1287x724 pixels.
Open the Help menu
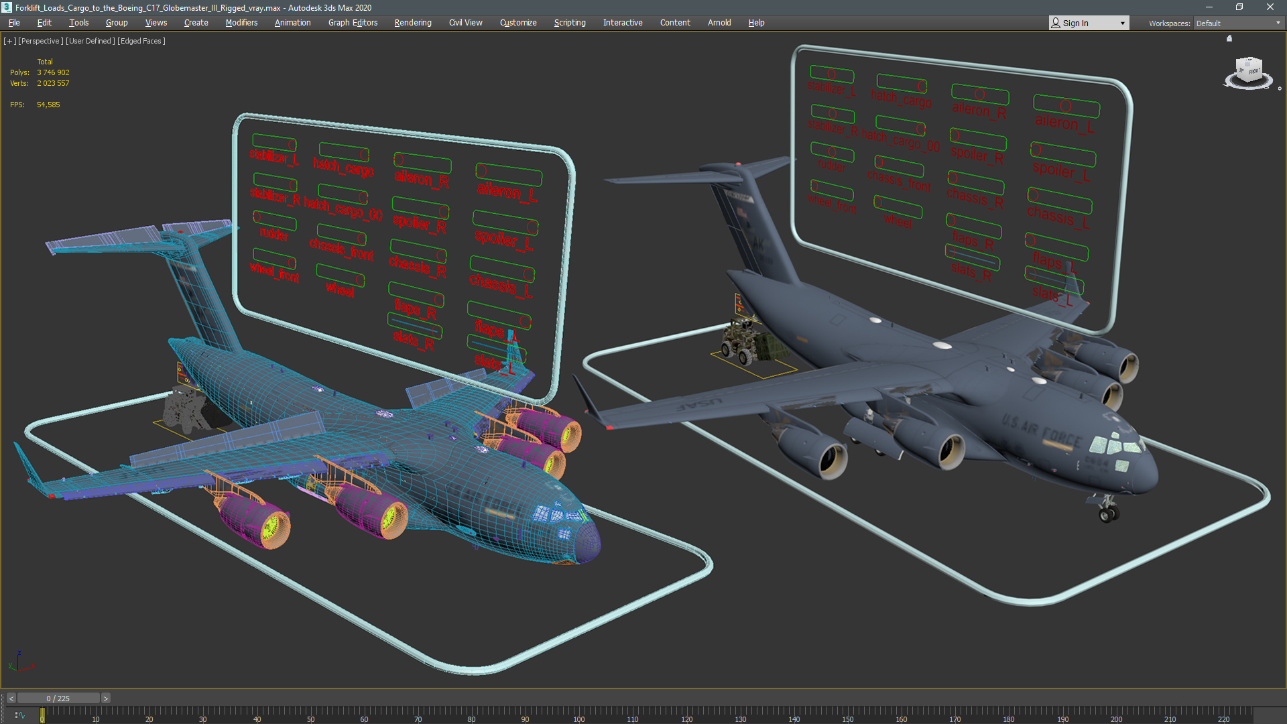coord(756,23)
